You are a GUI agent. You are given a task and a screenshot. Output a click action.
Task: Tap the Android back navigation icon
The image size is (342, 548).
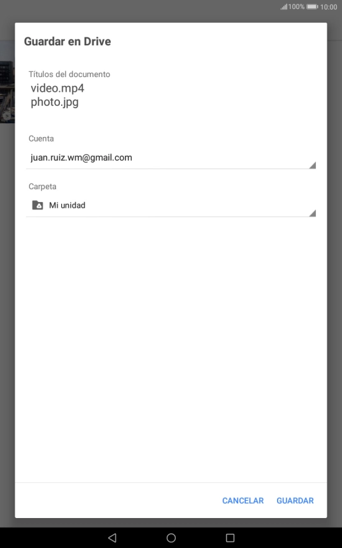[112, 538]
